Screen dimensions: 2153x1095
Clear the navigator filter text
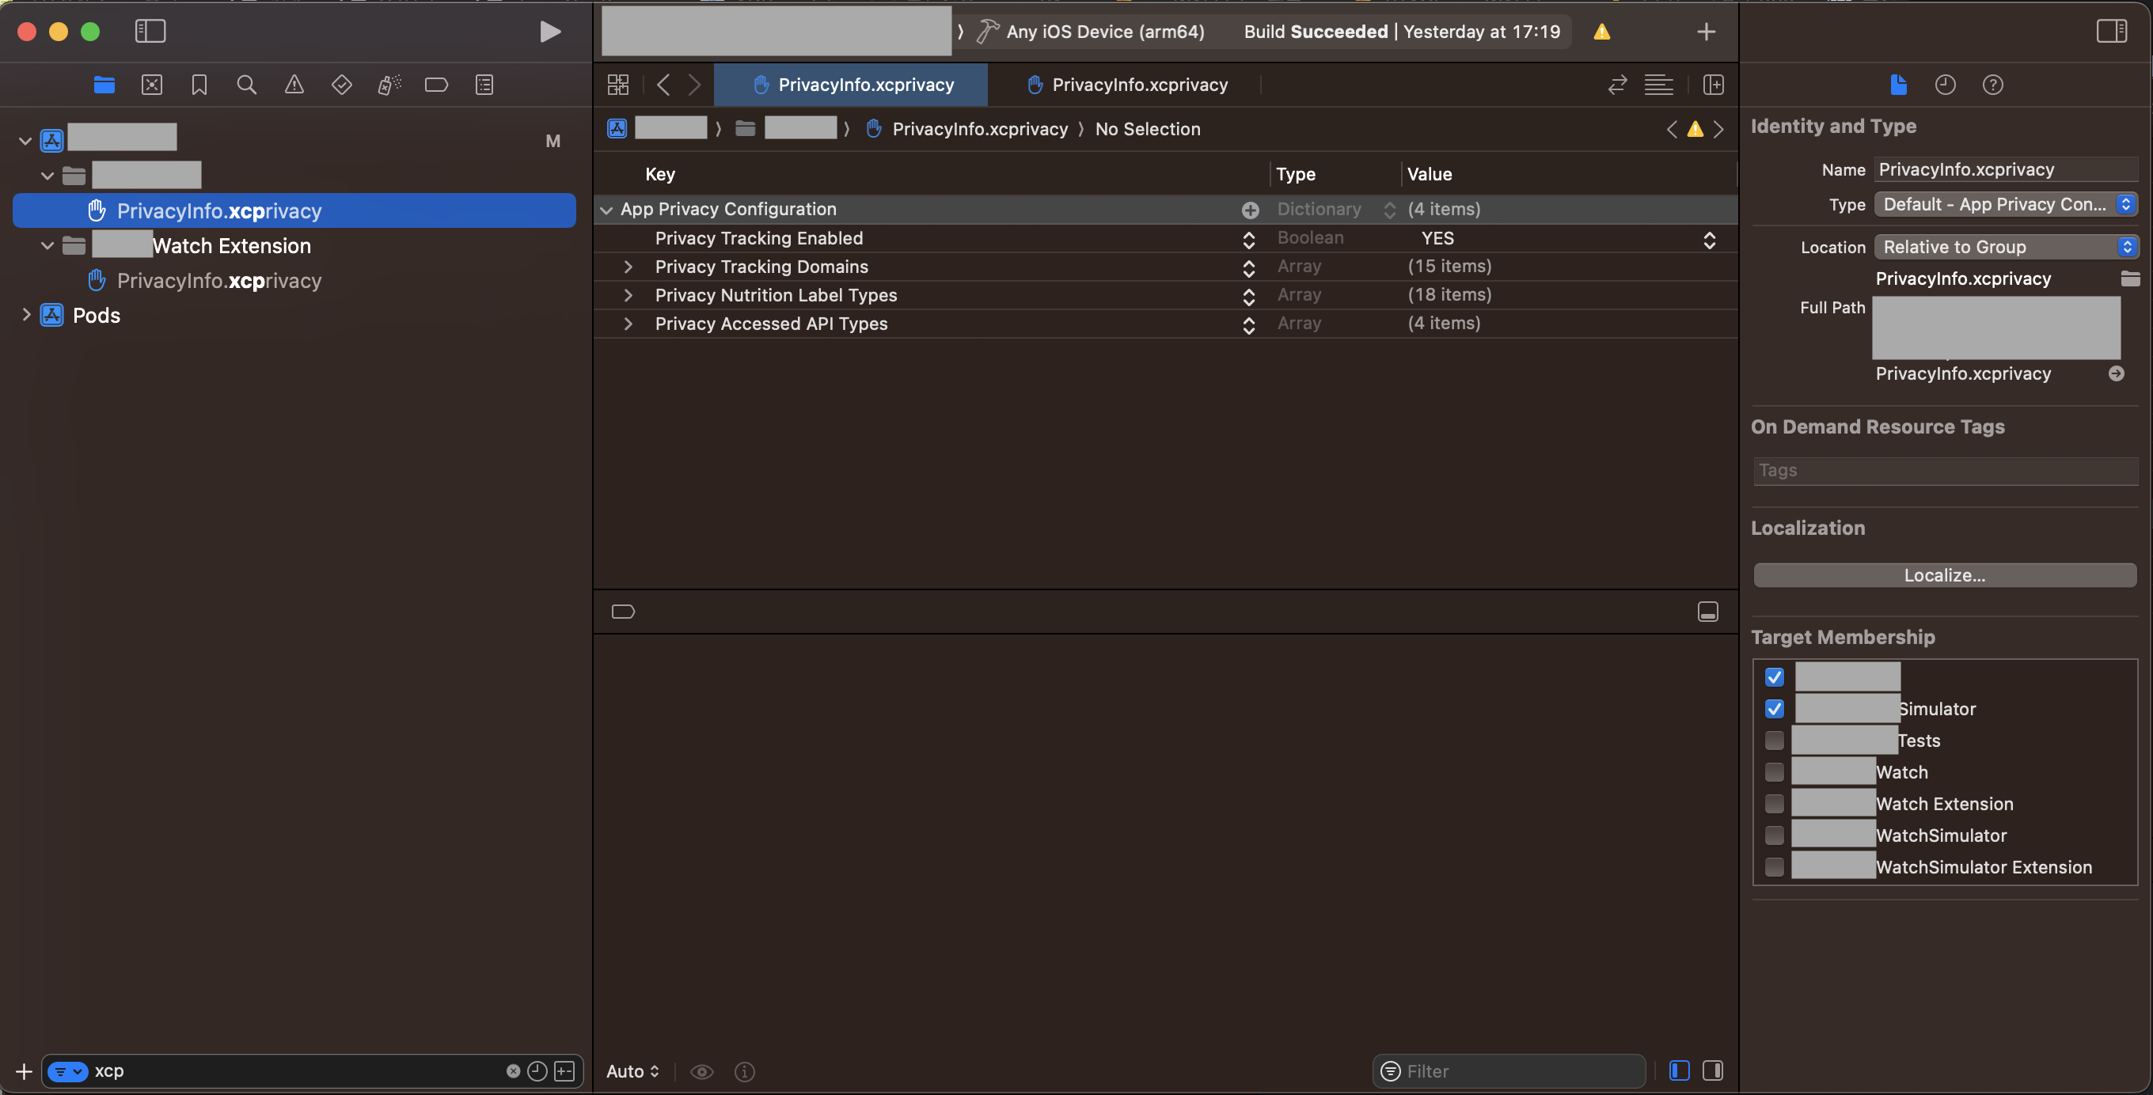click(x=513, y=1070)
